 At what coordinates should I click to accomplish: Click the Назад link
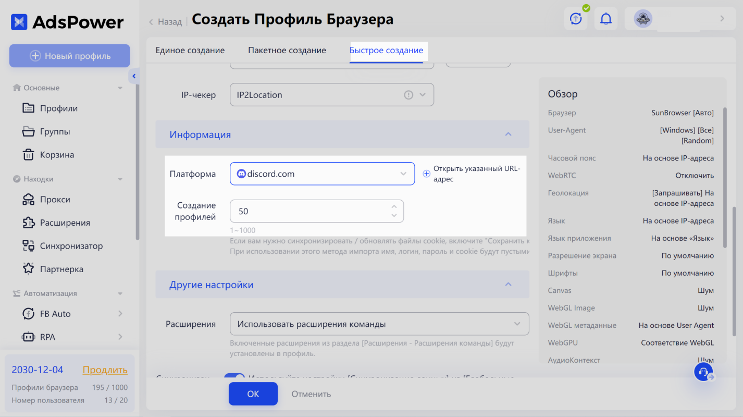coord(170,22)
